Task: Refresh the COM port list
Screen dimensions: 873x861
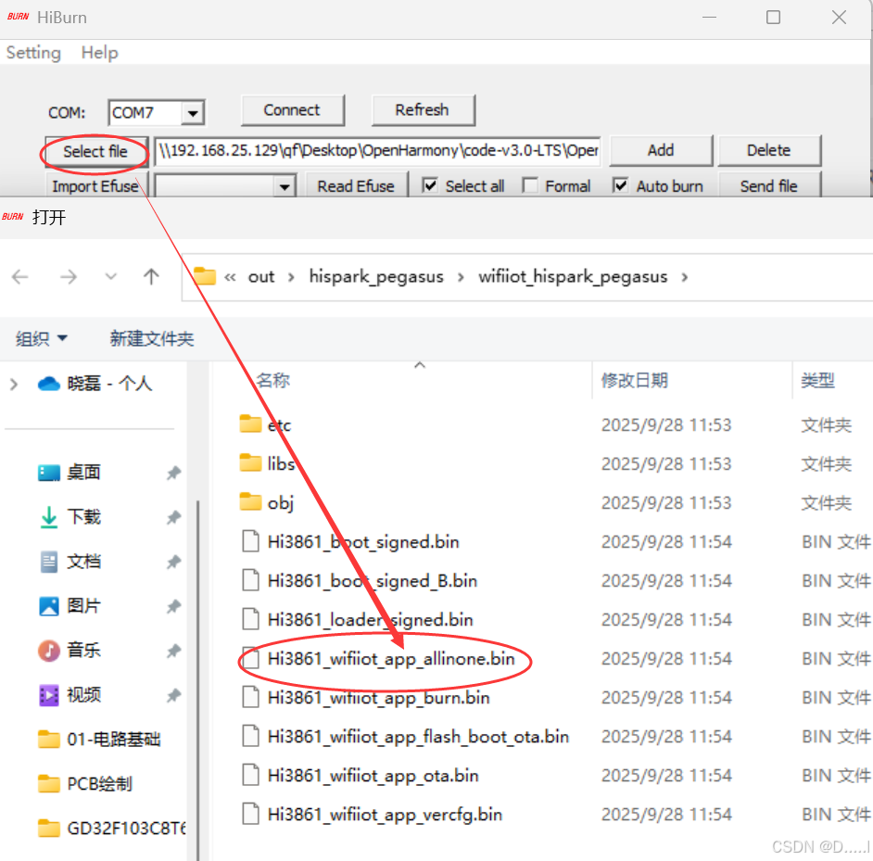Action: point(423,110)
